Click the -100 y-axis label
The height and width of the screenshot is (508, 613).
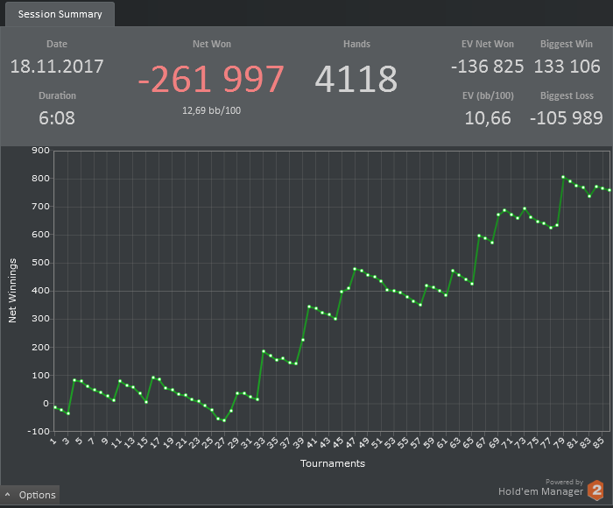pos(39,431)
